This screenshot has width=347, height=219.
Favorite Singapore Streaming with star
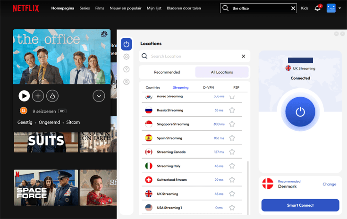click(232, 124)
